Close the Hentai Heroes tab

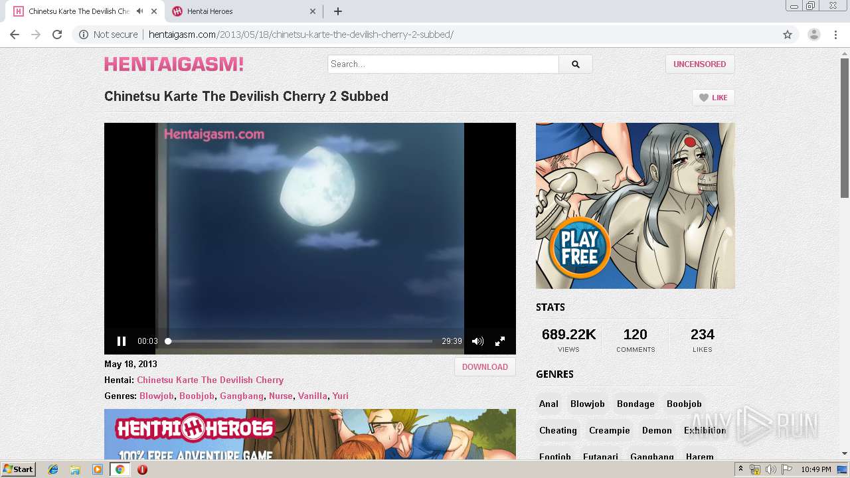tap(313, 11)
